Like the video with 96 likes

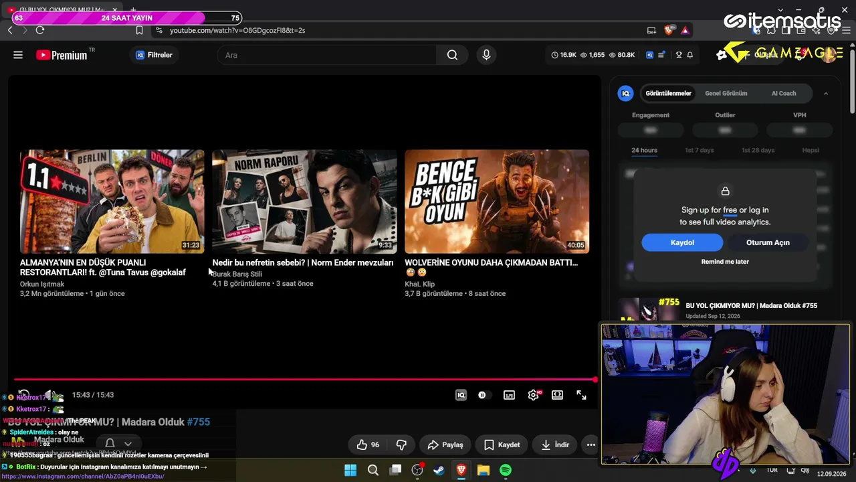[368, 445]
